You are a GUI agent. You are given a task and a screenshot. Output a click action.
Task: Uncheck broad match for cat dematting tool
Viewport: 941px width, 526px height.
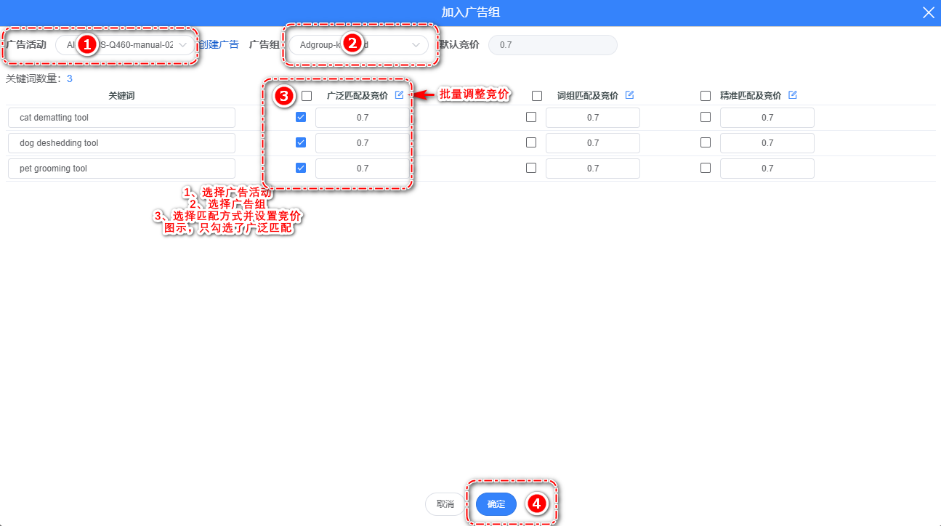coord(301,118)
